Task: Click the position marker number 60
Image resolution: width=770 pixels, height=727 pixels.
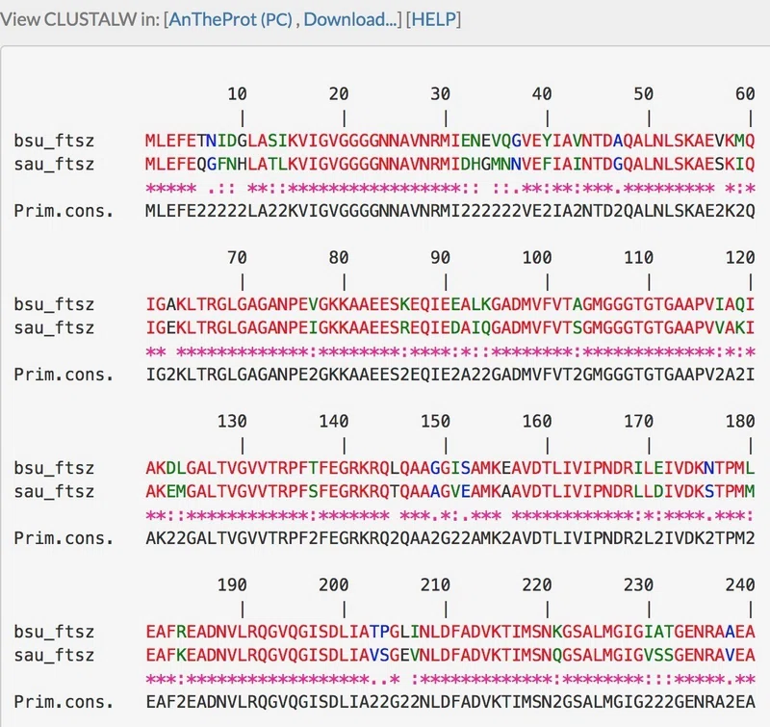Action: tap(745, 93)
